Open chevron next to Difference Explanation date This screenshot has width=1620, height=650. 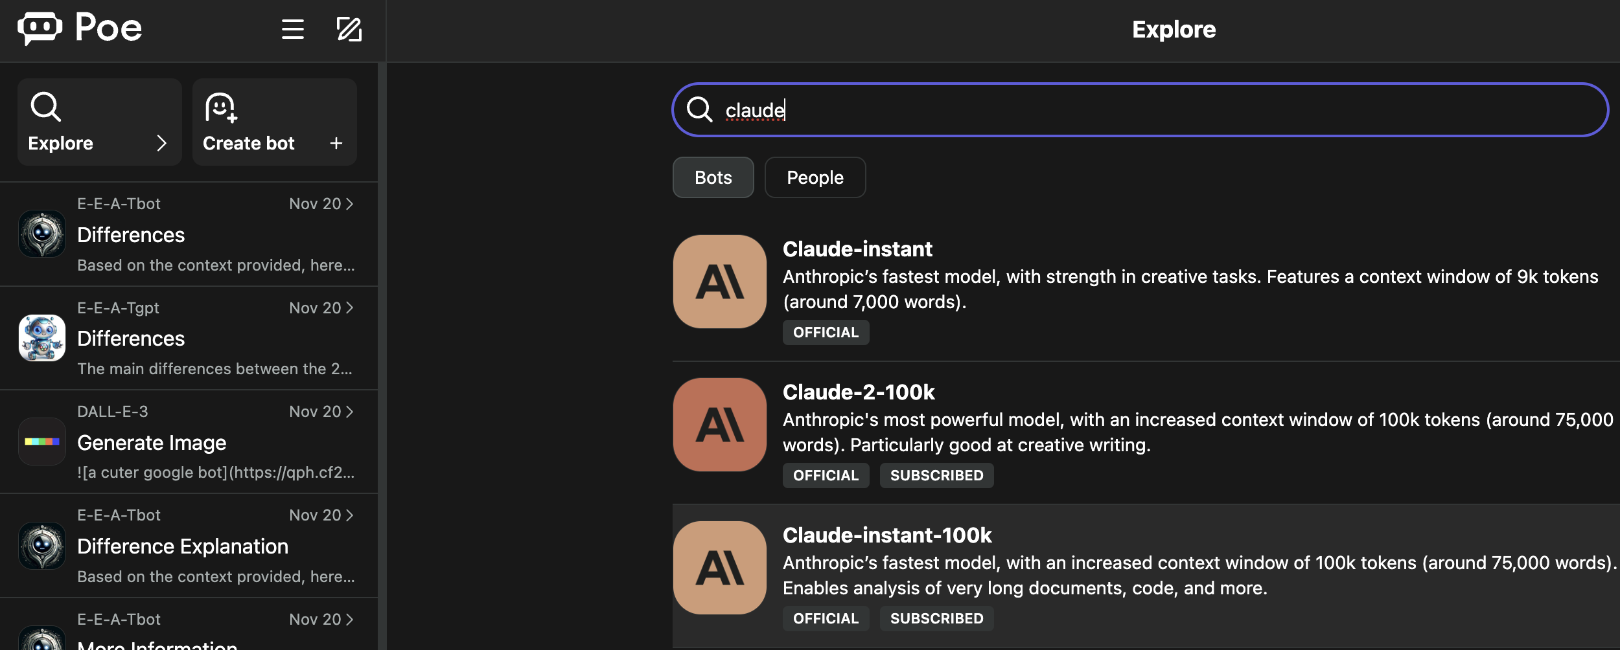[350, 515]
